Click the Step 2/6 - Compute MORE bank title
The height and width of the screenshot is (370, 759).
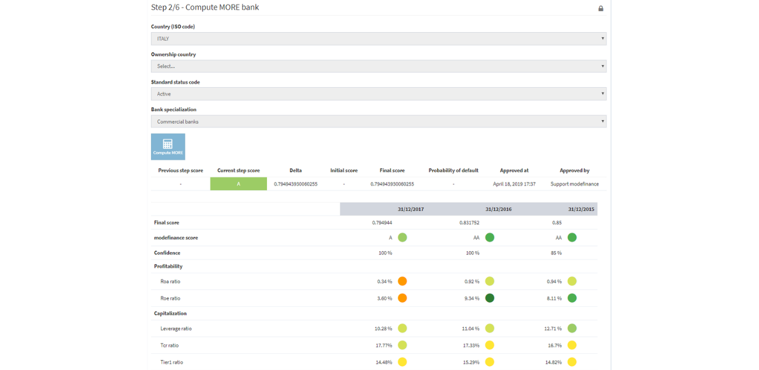[x=205, y=8]
